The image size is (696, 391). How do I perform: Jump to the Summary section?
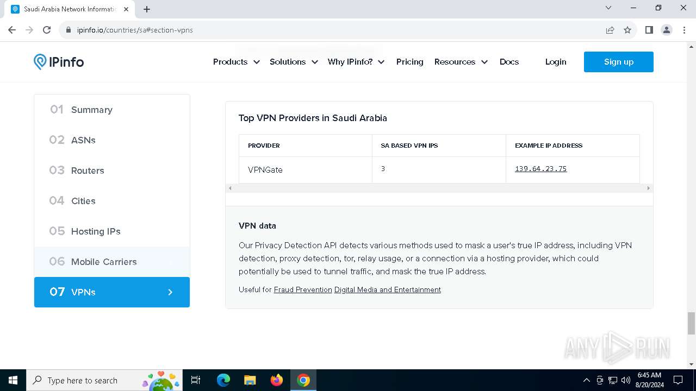112,110
